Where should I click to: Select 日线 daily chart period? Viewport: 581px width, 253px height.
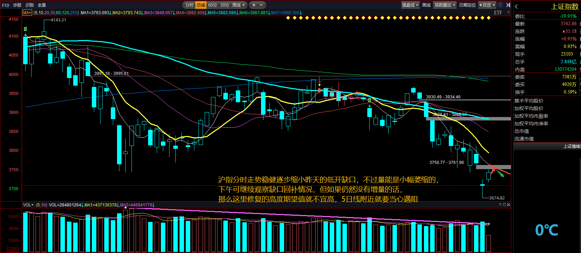(x=201, y=5)
